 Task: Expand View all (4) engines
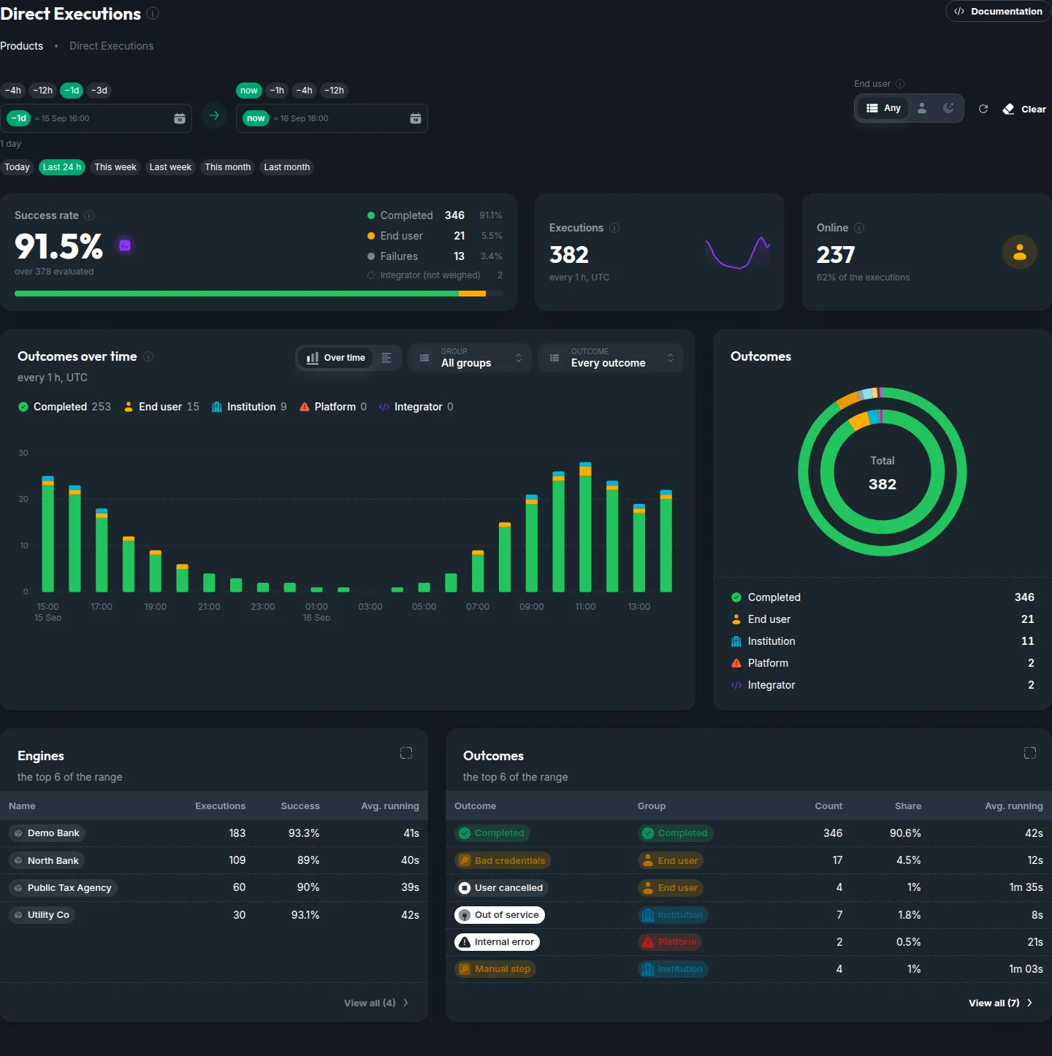point(376,1003)
